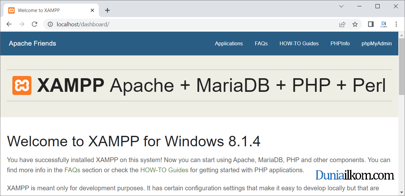Share this page via share icon
The image size is (405, 196).
342,24
